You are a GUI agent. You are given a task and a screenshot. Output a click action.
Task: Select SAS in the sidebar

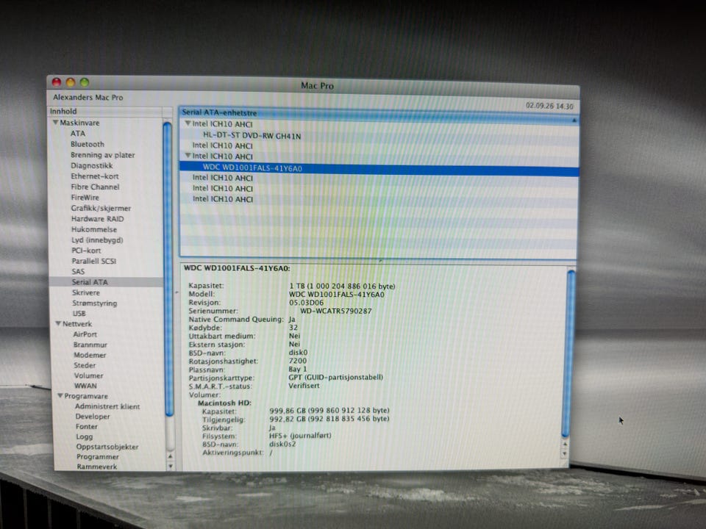click(x=78, y=271)
